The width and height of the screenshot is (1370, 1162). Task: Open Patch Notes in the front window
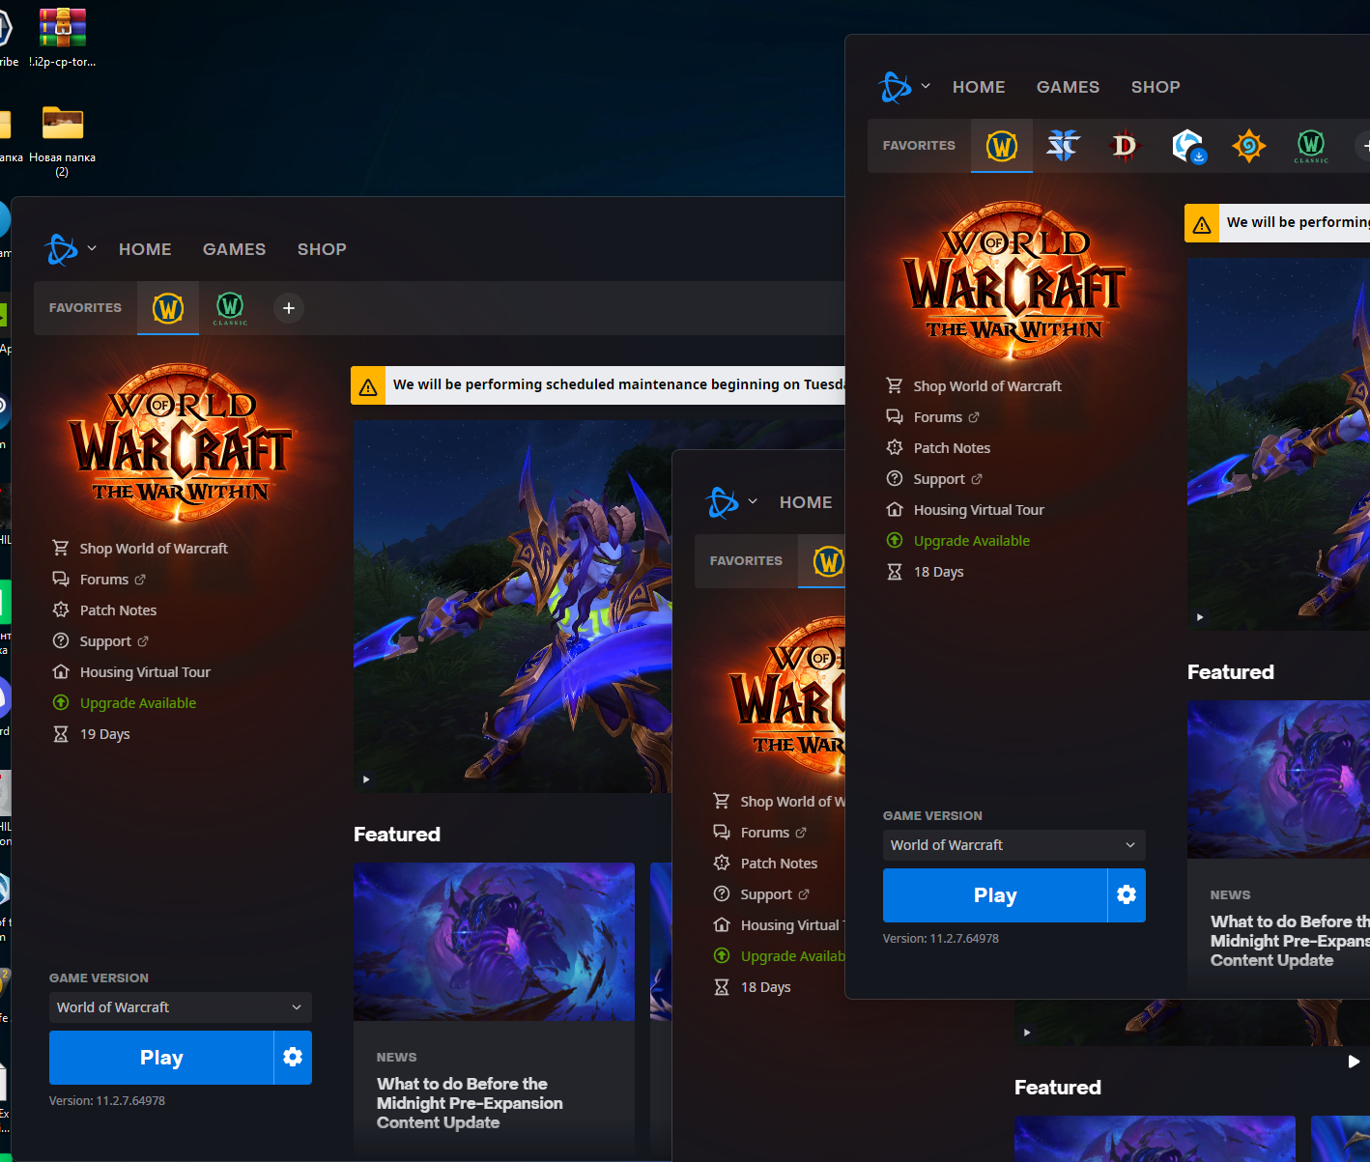(x=938, y=448)
